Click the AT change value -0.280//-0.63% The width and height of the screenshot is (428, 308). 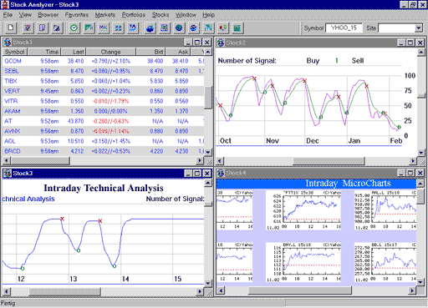click(111, 121)
